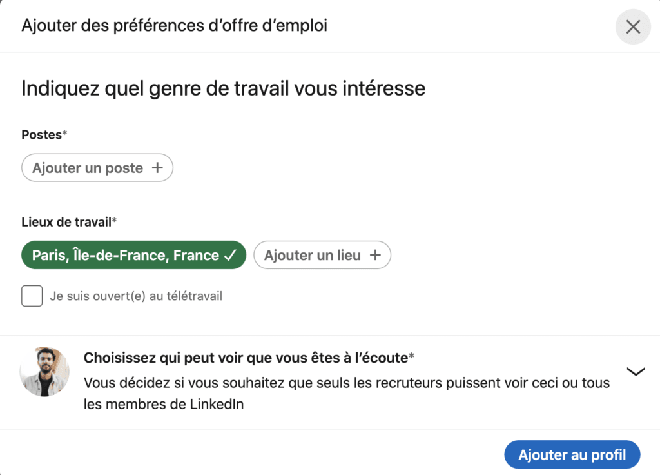
Task: Click the Indiquez quel genre de travail heading
Action: 224,88
